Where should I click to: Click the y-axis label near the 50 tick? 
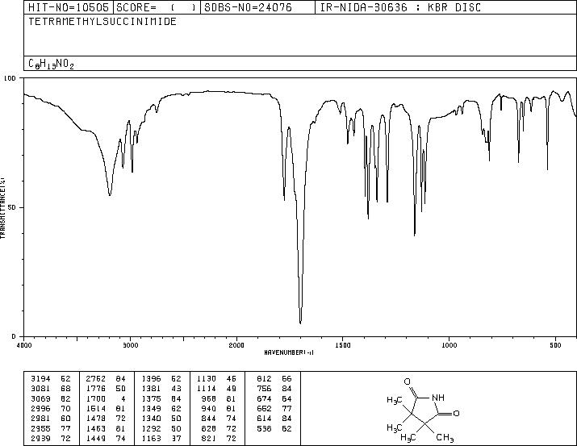12,207
